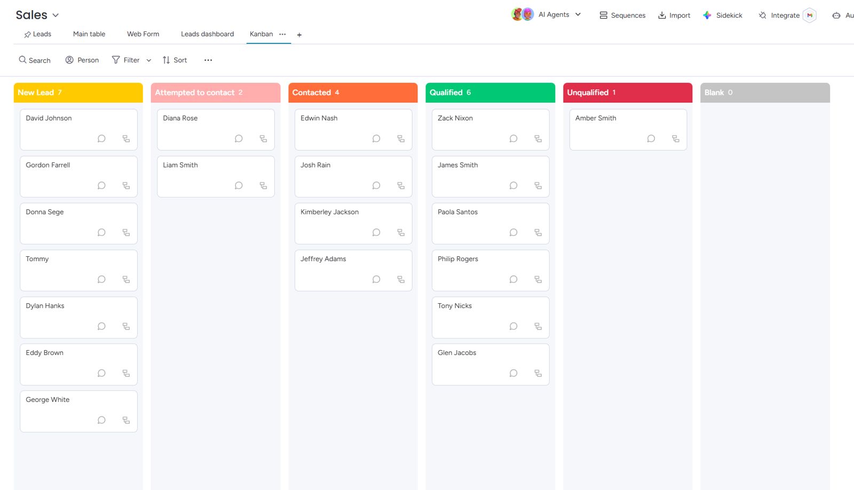Open the Web Form tab
Viewport: 854px width, 490px height.
pos(143,34)
